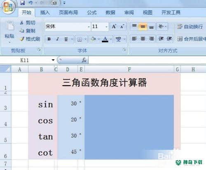Toggle Bold formatting

click(x=49, y=39)
